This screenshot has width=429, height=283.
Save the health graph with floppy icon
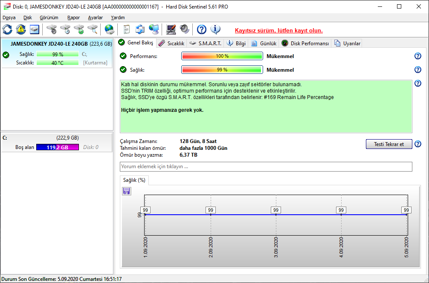click(127, 191)
